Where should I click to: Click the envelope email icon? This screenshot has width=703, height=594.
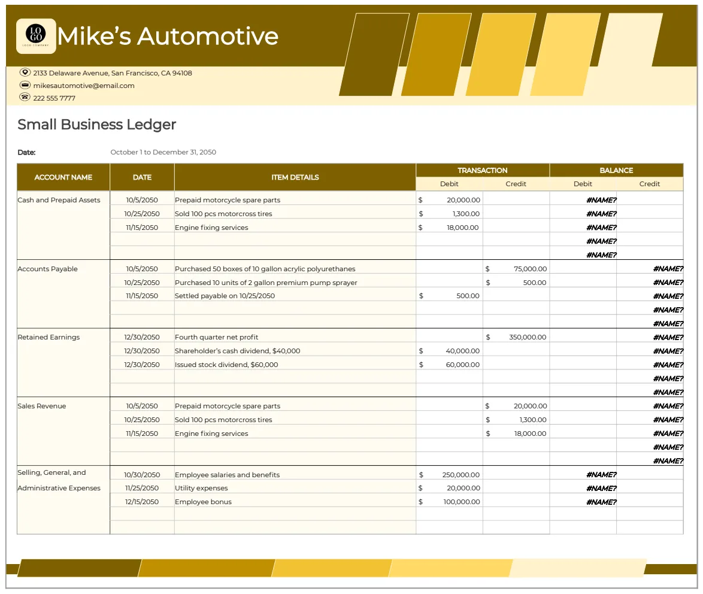(x=25, y=85)
